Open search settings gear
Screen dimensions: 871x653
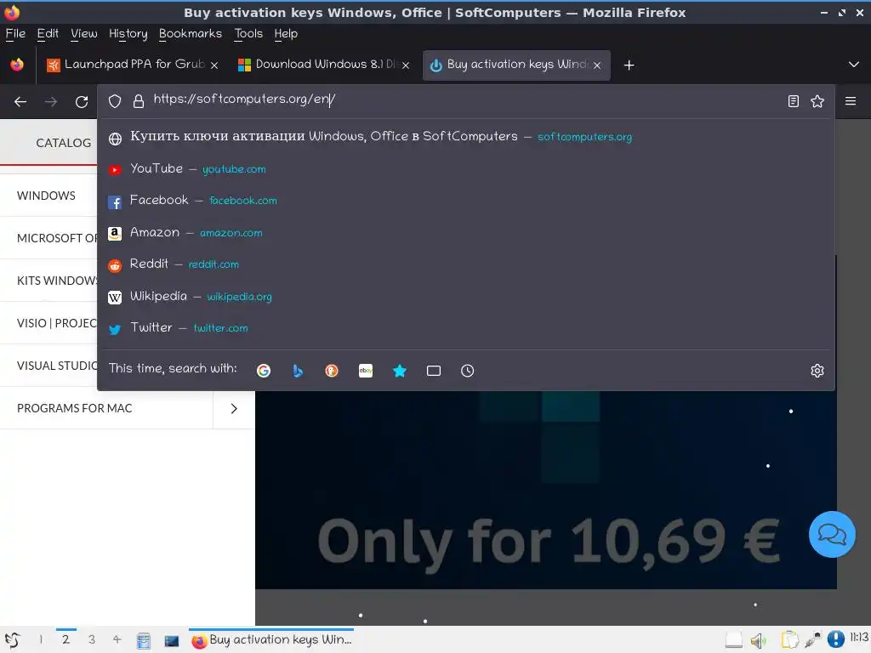pos(817,371)
